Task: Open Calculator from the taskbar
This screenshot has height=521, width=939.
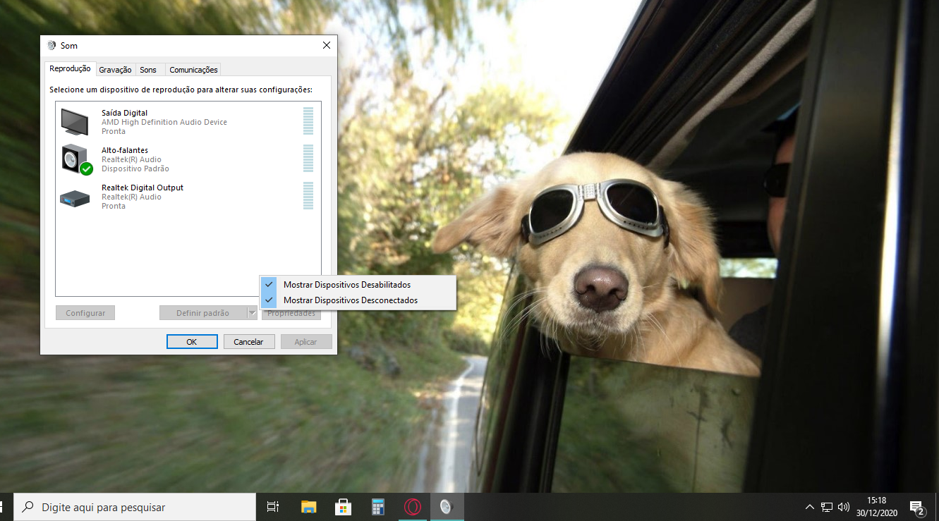Action: tap(378, 507)
